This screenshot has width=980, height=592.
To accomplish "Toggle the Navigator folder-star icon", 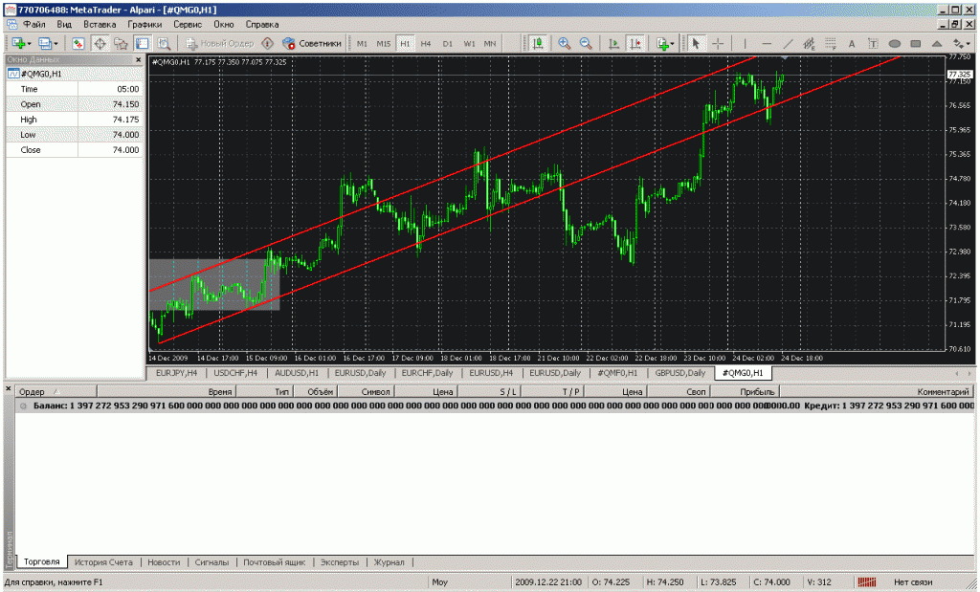I will (x=121, y=43).
